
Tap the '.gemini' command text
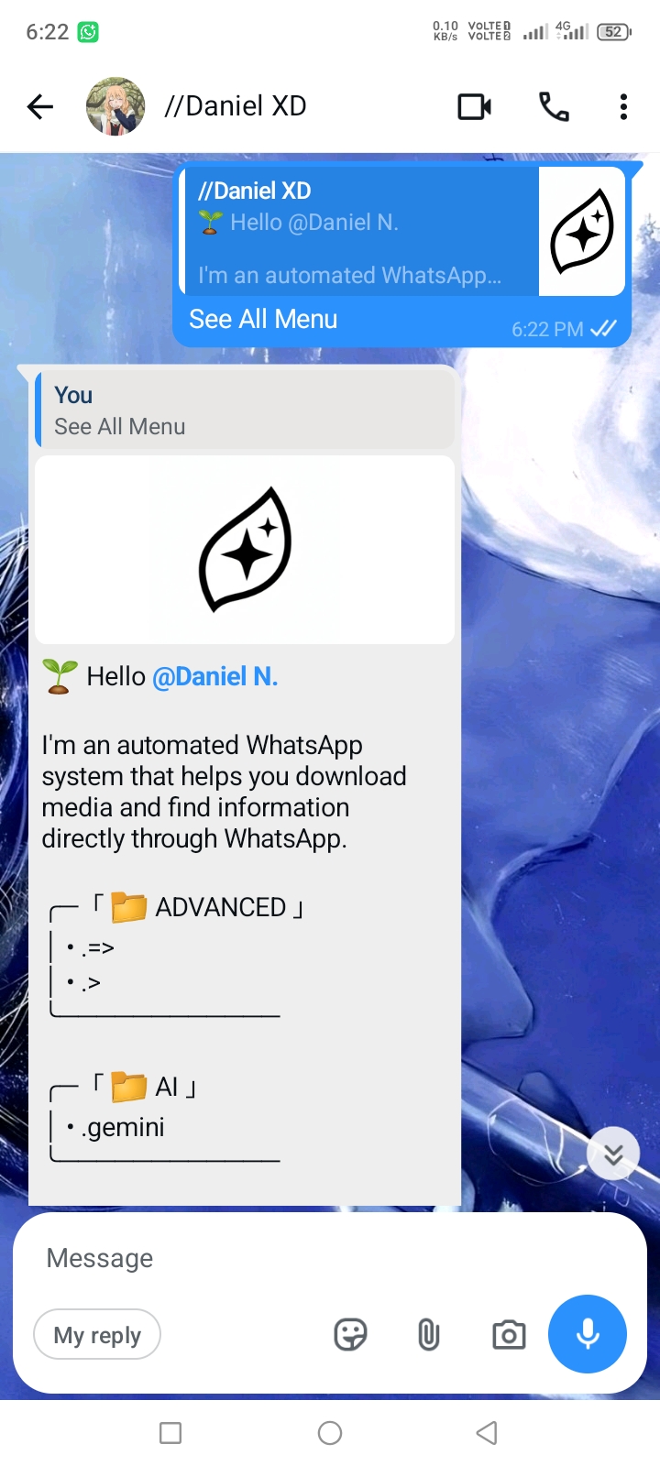tap(123, 1127)
